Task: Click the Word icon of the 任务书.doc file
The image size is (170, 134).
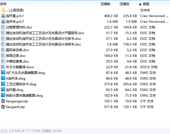Action: coord(3,38)
